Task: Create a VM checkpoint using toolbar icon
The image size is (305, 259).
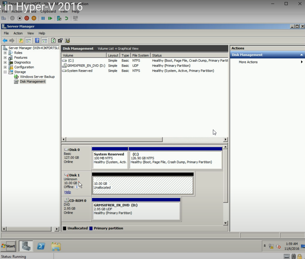Action: pyautogui.click(x=59, y=18)
